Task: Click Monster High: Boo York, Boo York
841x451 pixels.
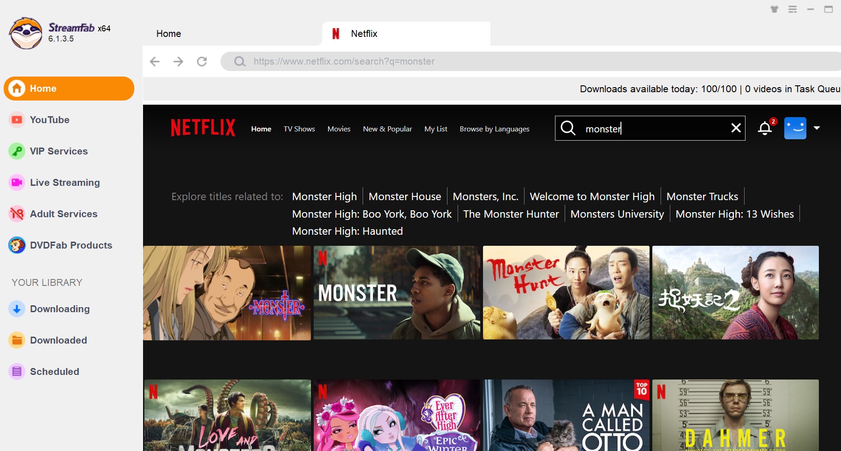Action: pyautogui.click(x=372, y=214)
